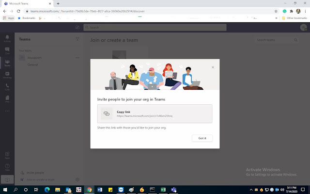This screenshot has height=194, width=310.
Task: Open the teams filter funnel icon
Action: click(x=77, y=39)
